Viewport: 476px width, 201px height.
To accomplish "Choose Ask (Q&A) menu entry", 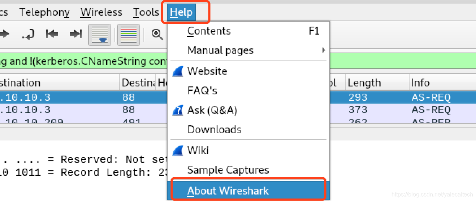I will pyautogui.click(x=248, y=110).
